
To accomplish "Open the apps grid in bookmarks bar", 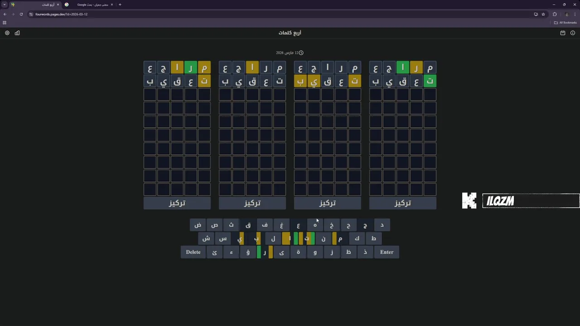I will 5,23.
